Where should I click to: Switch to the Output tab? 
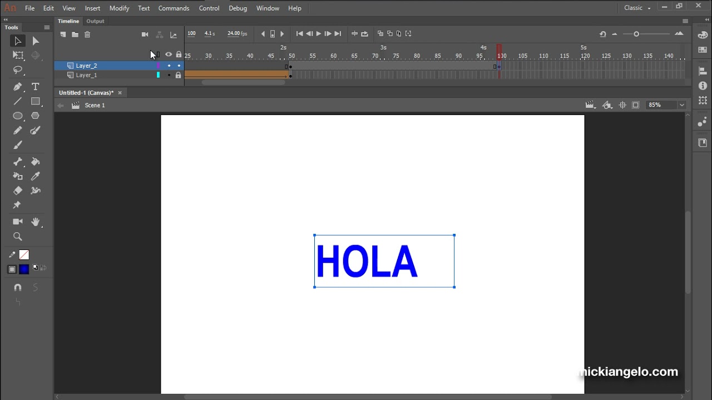point(95,21)
